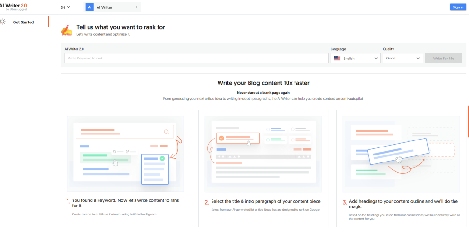Focus the Write Keyword to rank field
469x236 pixels.
coord(197,58)
